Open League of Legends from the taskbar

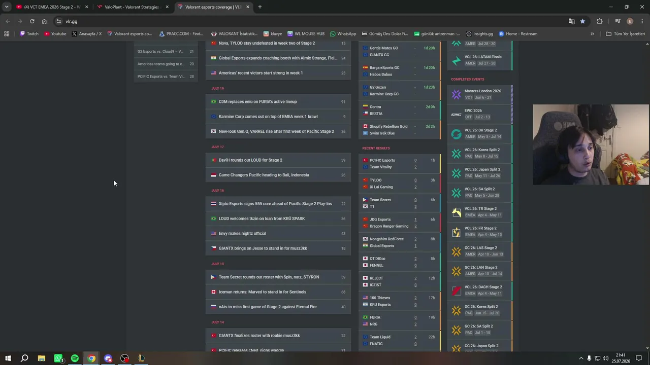[x=141, y=358]
